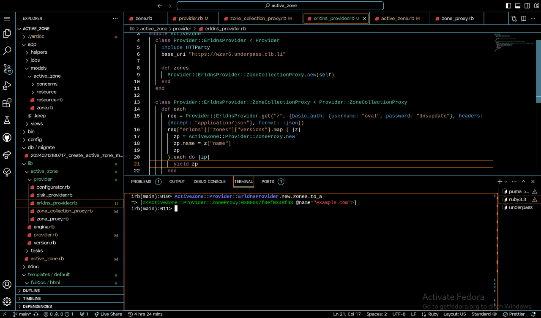Click the Prettier status bar button
This screenshot has width=541, height=318.
[514, 314]
